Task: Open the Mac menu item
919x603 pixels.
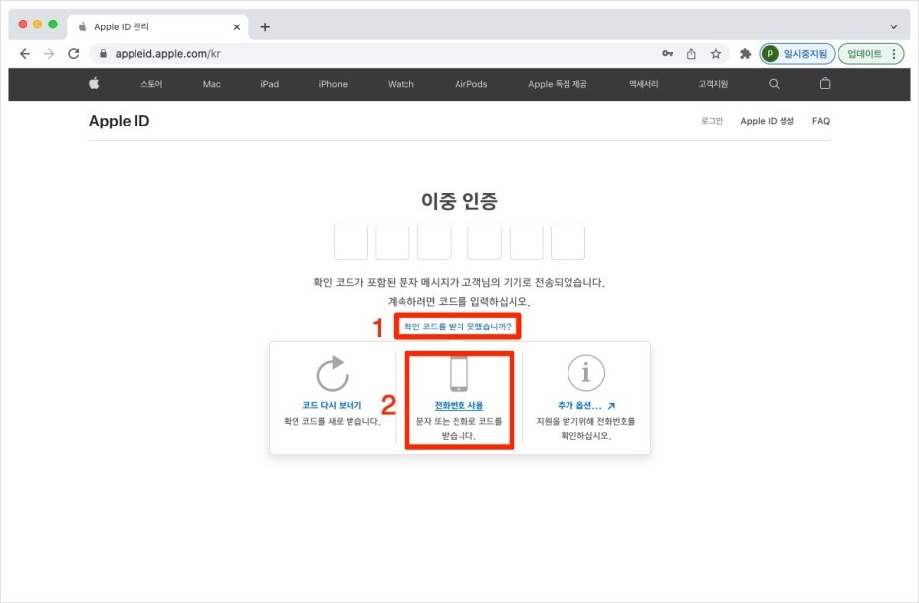Action: 211,84
